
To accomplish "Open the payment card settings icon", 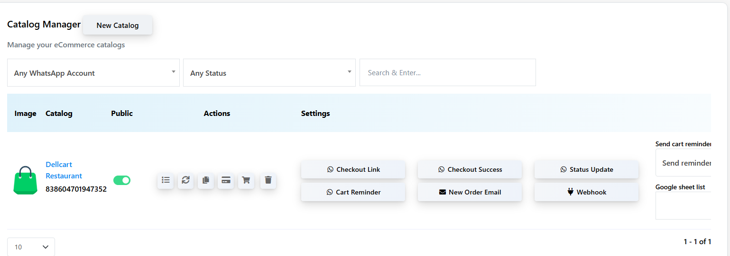I will (226, 180).
